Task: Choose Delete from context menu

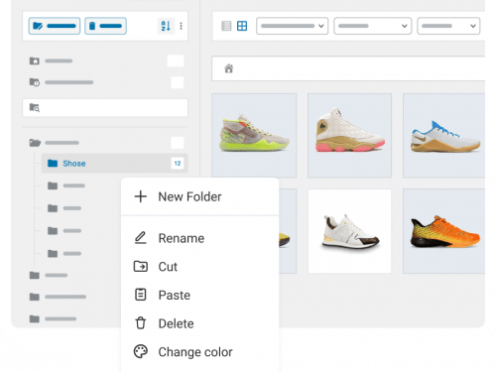Action: tap(199, 323)
